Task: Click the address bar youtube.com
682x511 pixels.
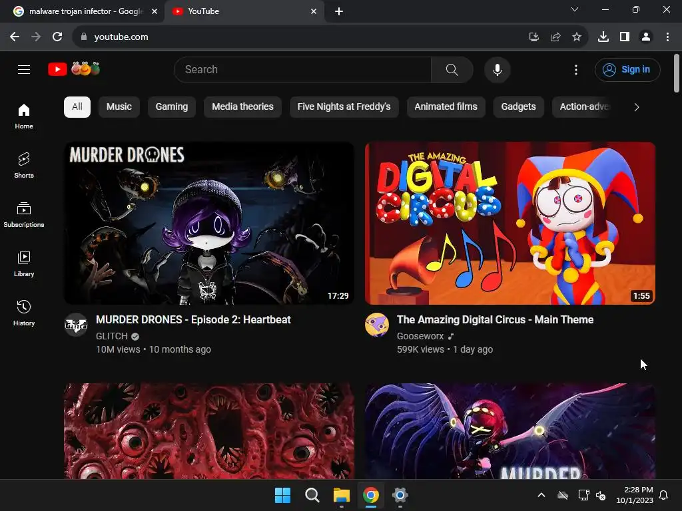Action: point(121,37)
